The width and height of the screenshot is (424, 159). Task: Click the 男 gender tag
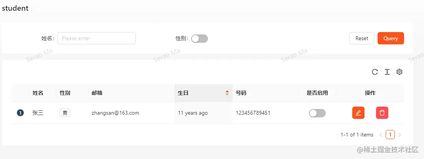[x=65, y=113]
